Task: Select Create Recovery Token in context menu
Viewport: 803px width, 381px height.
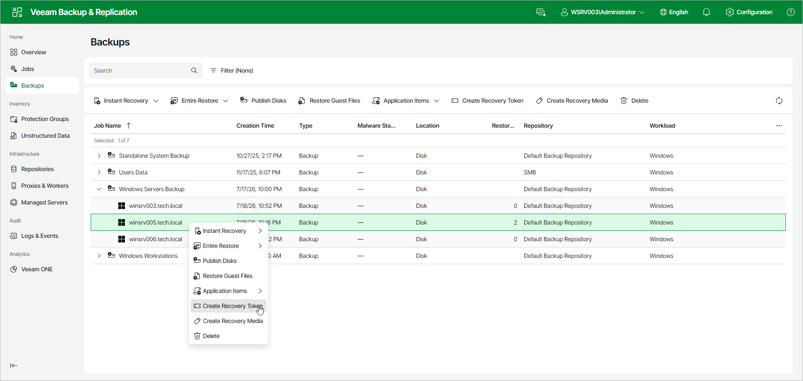Action: (x=229, y=306)
